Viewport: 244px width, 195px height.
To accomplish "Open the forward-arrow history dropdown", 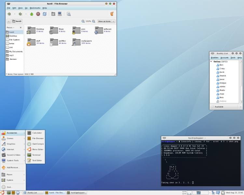I will [26, 14].
